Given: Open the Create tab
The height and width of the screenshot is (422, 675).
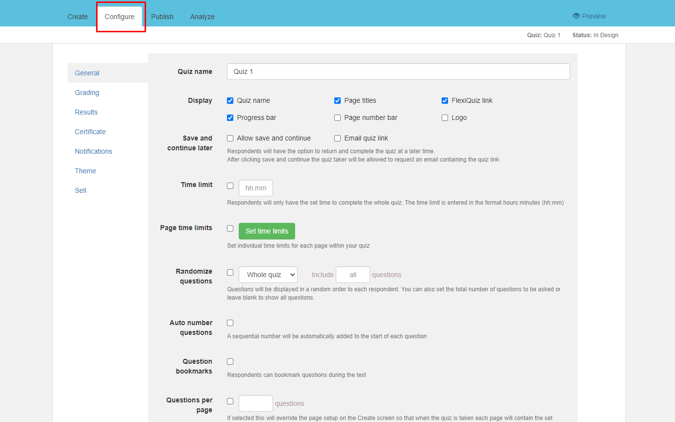Looking at the screenshot, I should [x=77, y=17].
